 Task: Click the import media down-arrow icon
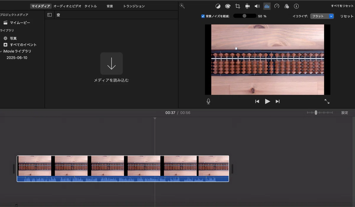pos(111,63)
